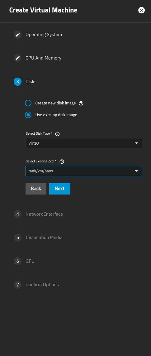Click the pencil icon beside CPU And Memory
The width and height of the screenshot is (151, 356).
[x=18, y=58]
